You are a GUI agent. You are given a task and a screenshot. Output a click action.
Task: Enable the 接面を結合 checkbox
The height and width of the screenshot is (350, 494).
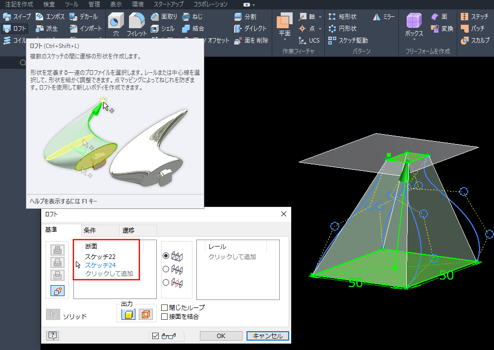point(164,316)
